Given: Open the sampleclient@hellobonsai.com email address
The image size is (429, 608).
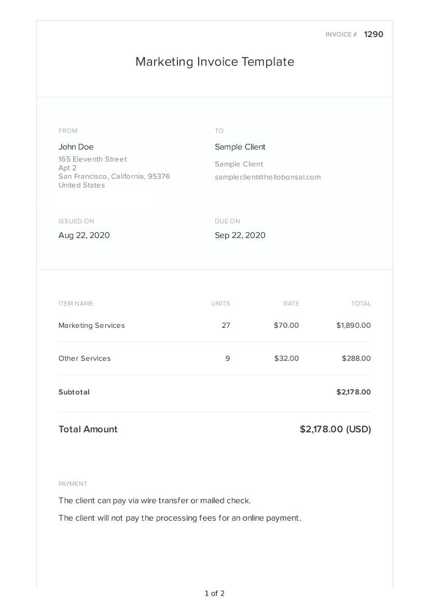Looking at the screenshot, I should point(268,177).
